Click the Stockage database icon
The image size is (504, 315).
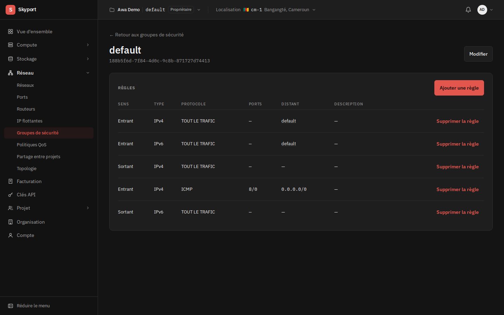tap(10, 59)
